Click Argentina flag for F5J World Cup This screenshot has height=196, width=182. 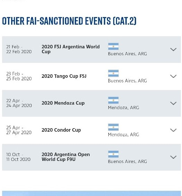[x=113, y=46]
